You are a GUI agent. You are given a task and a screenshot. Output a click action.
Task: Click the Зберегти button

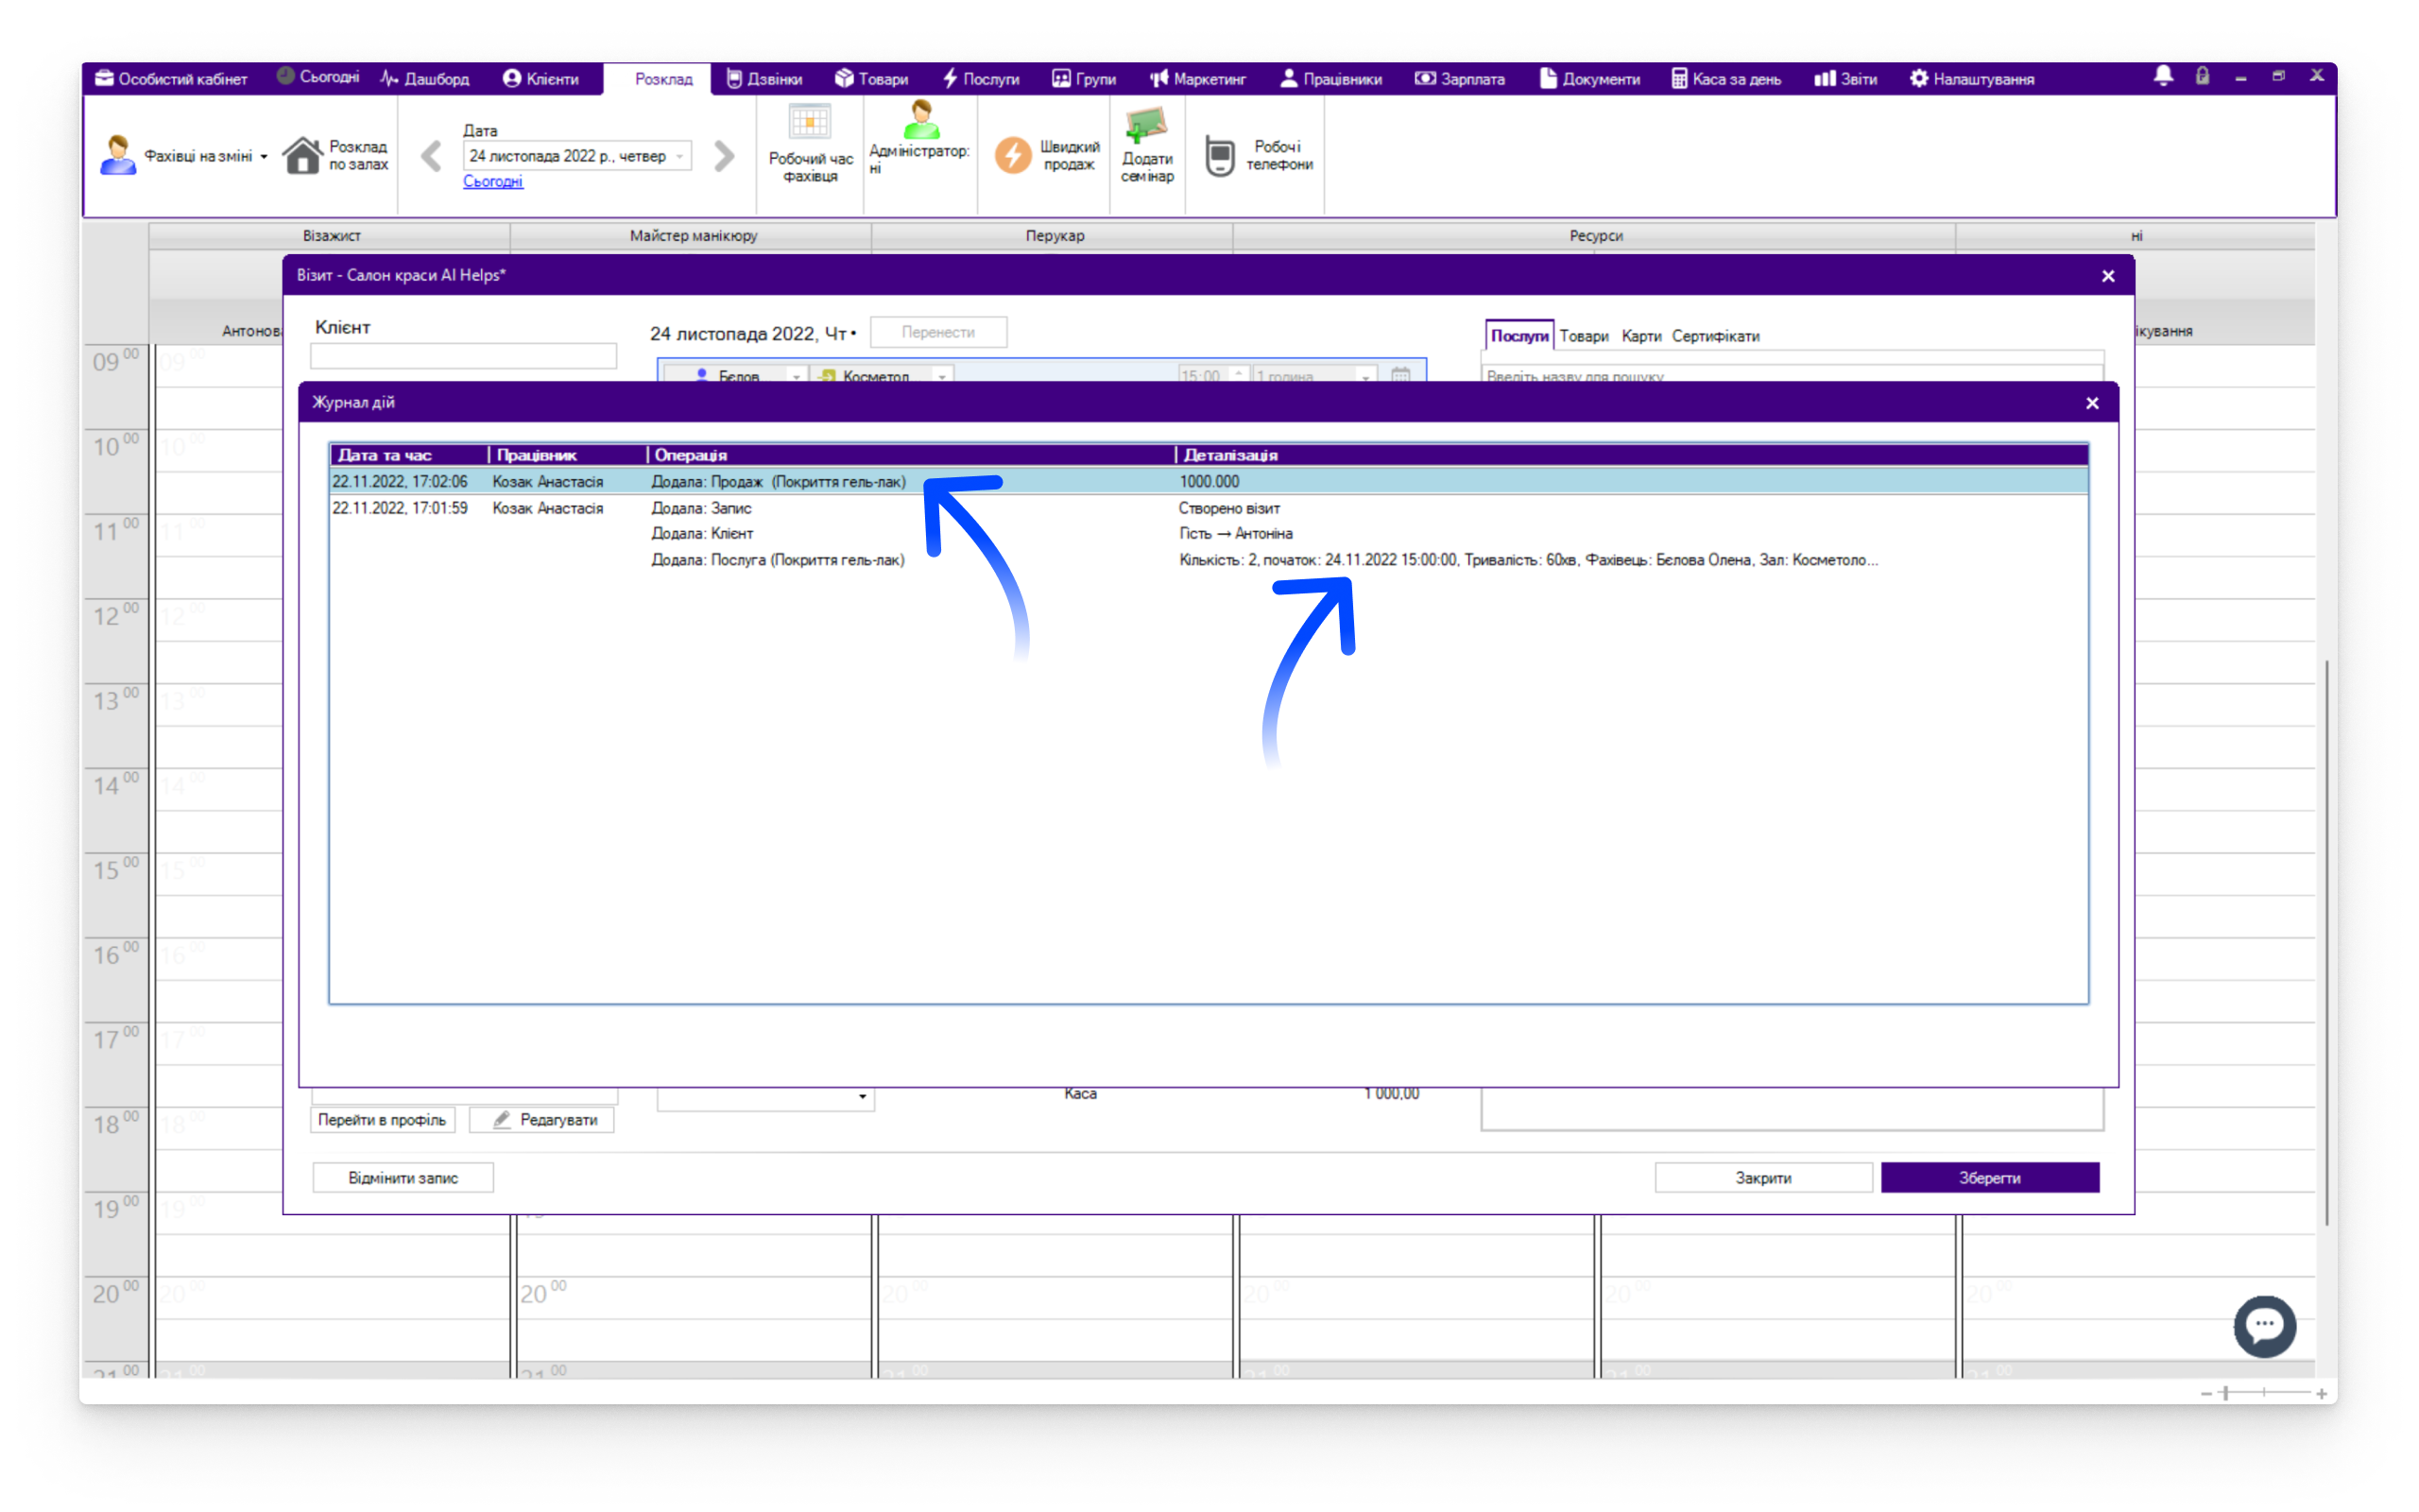(1989, 1178)
